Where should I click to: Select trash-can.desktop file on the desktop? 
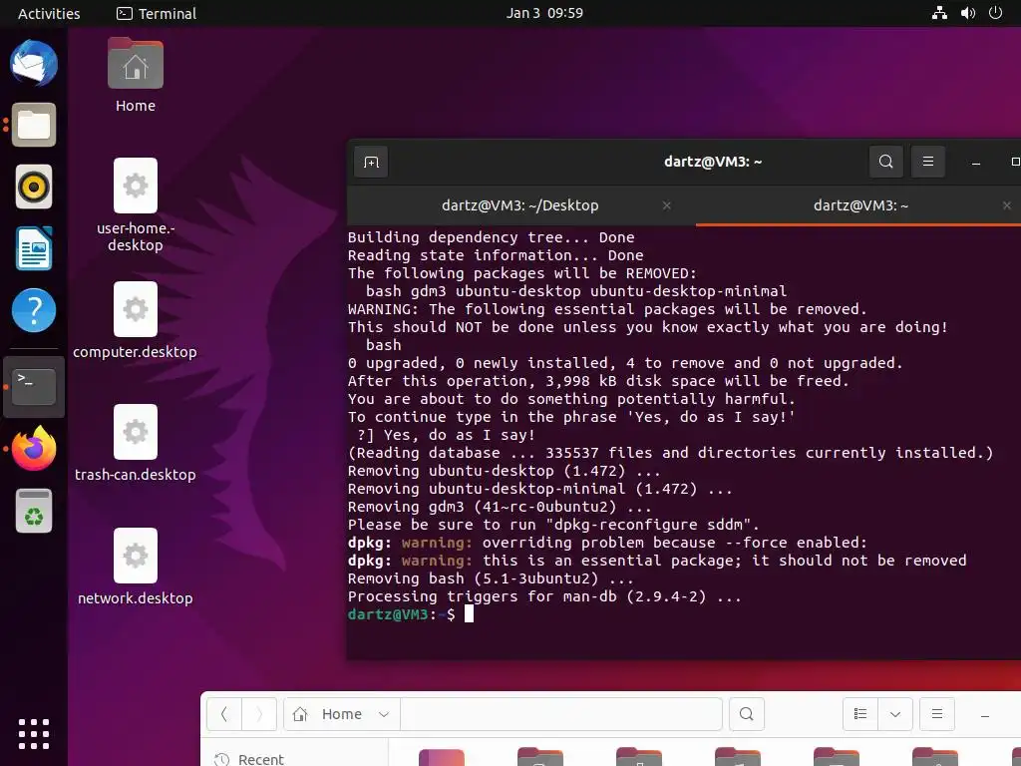tap(136, 444)
